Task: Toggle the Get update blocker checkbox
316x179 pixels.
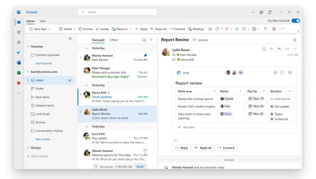Action: 272,106
